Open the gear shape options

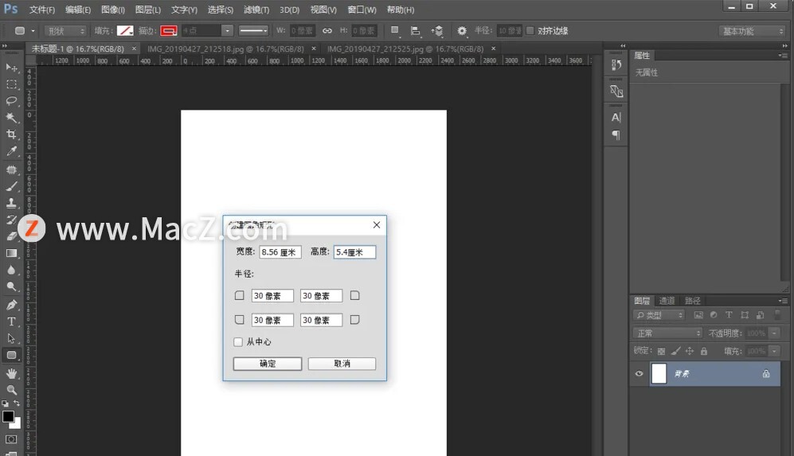[462, 31]
